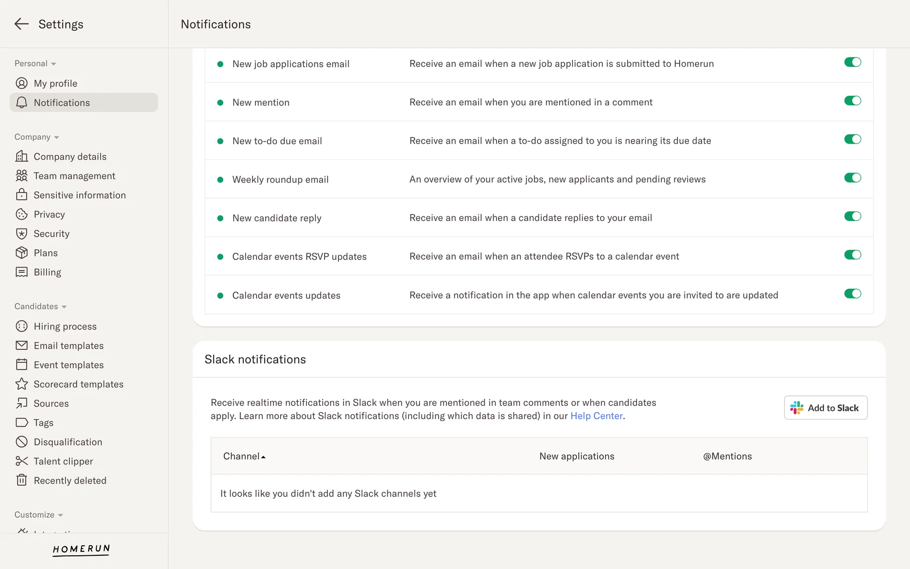Toggle Calendar events RSVP updates switch
This screenshot has width=910, height=569.
pyautogui.click(x=852, y=255)
